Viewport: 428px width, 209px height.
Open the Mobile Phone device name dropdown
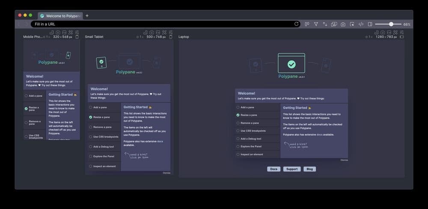(33, 37)
